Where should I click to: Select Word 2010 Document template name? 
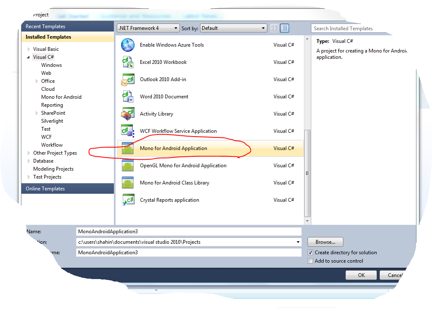click(x=164, y=97)
